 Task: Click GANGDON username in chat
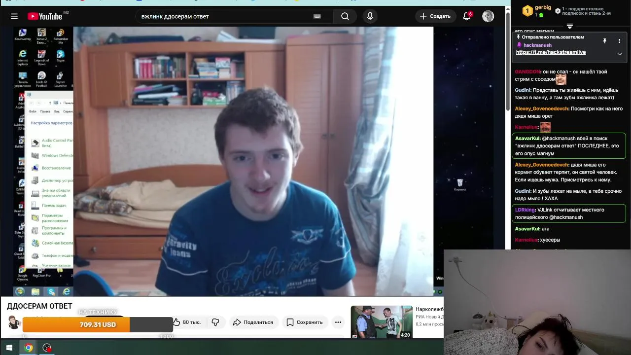coord(527,72)
